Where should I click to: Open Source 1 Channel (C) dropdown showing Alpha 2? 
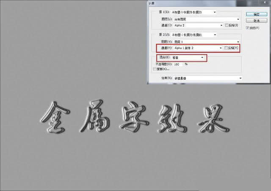click(199, 25)
